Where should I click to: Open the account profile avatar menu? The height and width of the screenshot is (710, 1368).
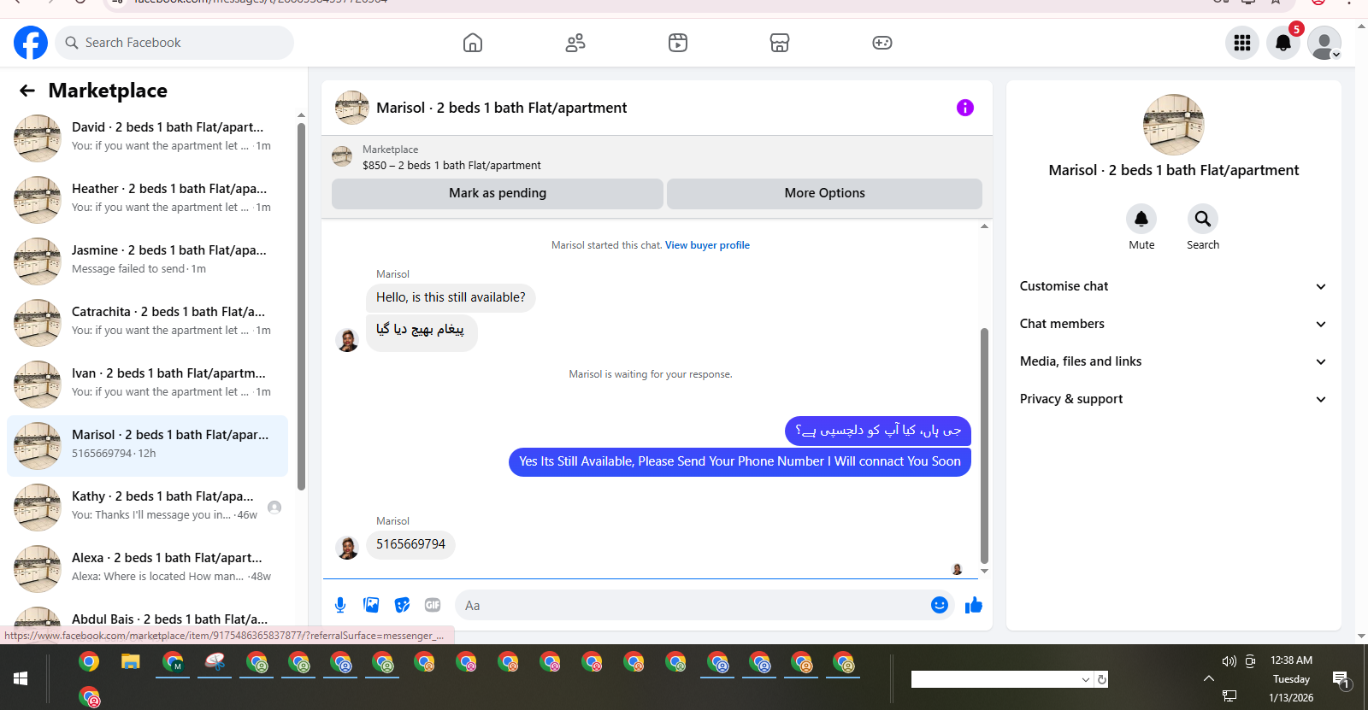[x=1324, y=43]
